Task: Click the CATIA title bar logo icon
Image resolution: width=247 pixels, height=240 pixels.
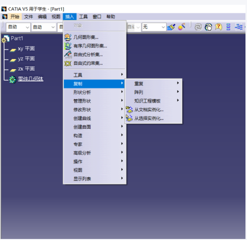Action: [x=4, y=9]
